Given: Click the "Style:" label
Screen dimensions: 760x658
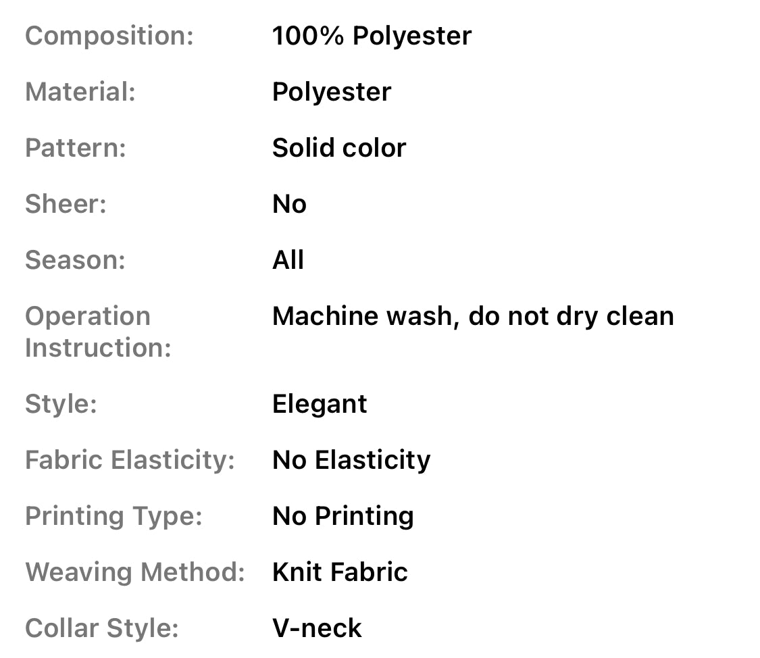Looking at the screenshot, I should click(61, 404).
